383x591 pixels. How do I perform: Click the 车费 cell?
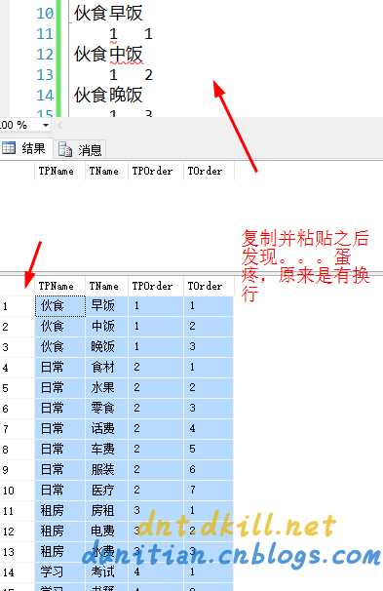[x=107, y=449]
